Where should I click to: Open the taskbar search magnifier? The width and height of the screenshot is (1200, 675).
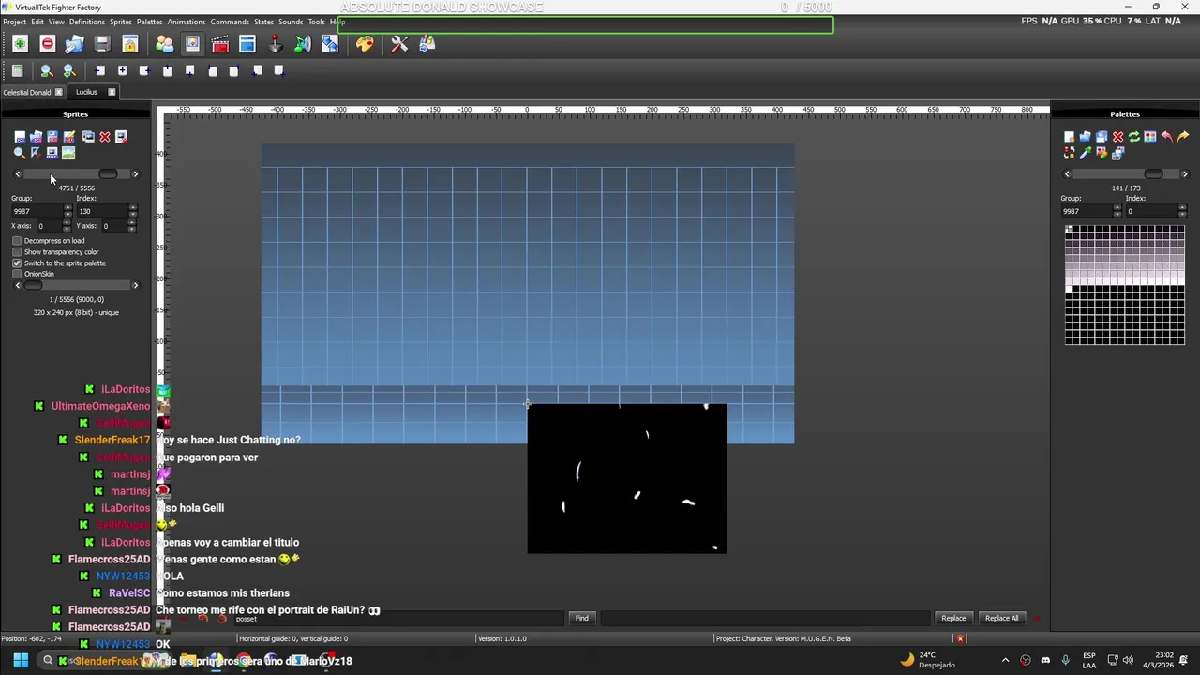pos(48,661)
